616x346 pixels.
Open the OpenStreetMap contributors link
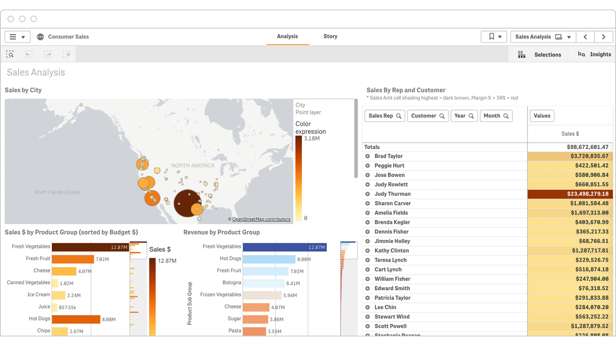261,219
